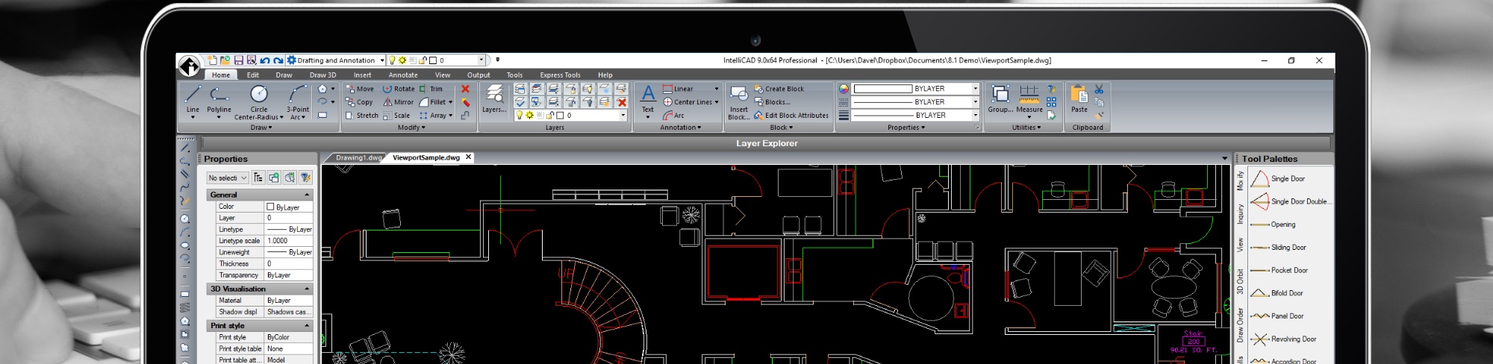Click the Move button
The width and height of the screenshot is (1493, 364).
pyautogui.click(x=359, y=89)
